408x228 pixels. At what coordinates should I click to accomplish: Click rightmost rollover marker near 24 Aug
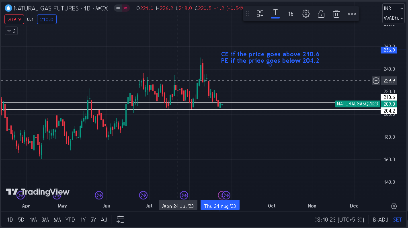pos(226,195)
